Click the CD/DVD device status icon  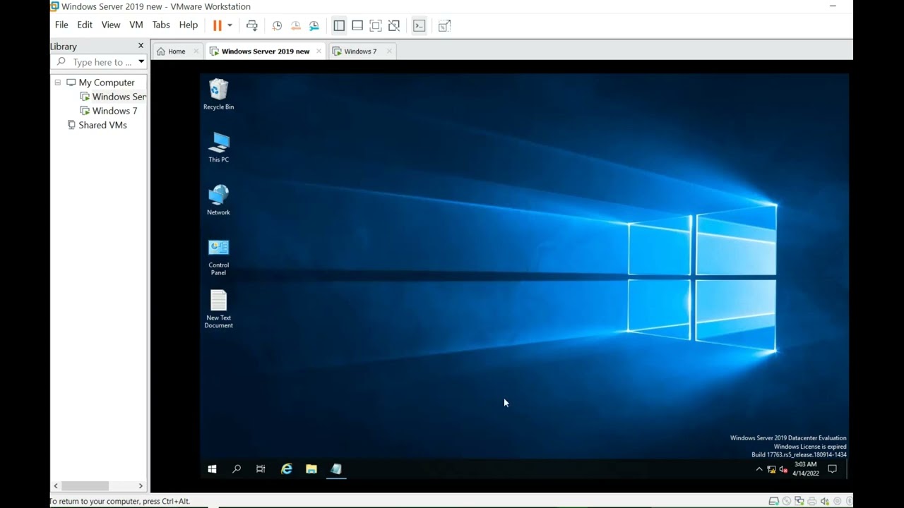(787, 501)
